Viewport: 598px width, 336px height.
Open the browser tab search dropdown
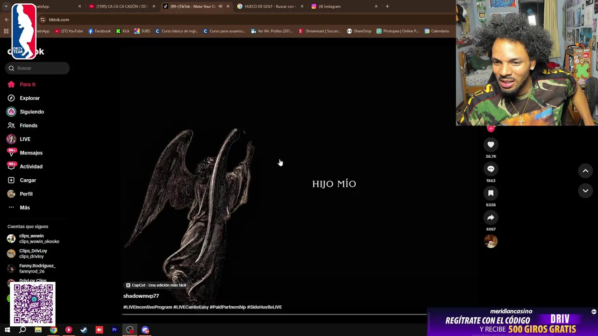coord(6,7)
